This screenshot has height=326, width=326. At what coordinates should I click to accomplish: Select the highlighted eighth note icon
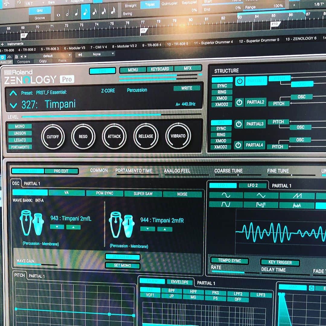point(85,12)
